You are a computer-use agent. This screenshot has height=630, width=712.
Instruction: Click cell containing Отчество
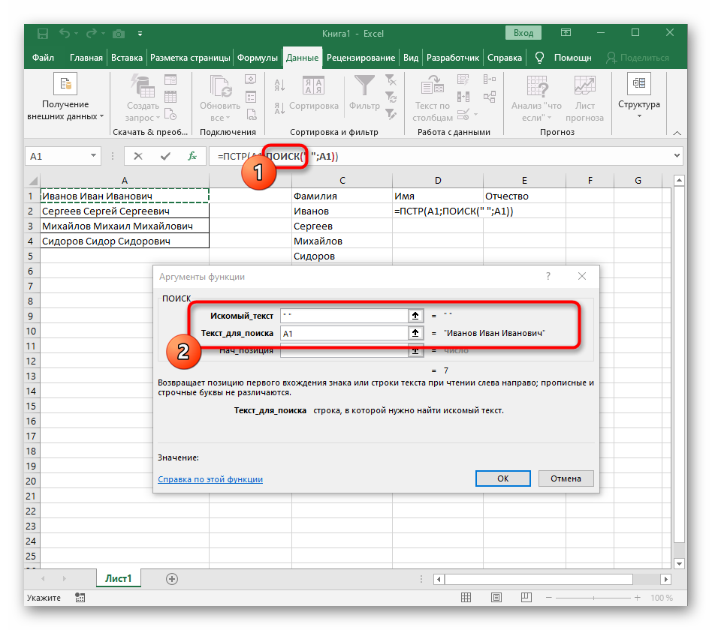[x=524, y=196]
